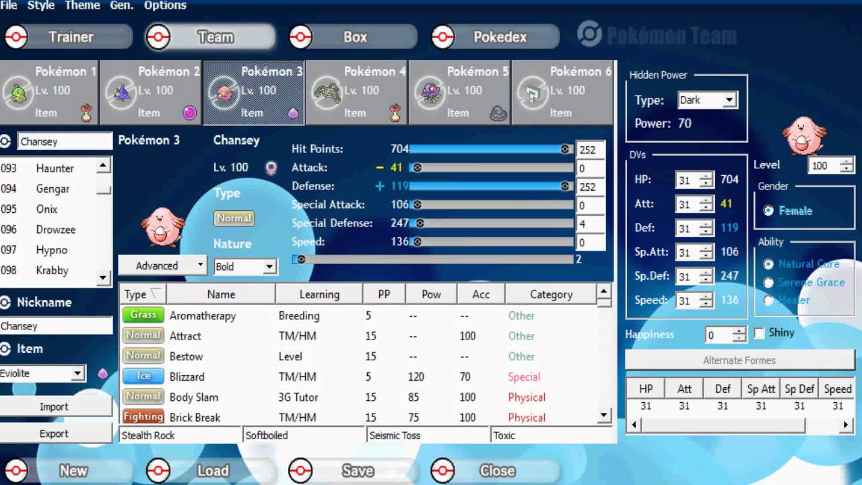Open the Theme menu
This screenshot has width=862, height=485.
pos(82,5)
